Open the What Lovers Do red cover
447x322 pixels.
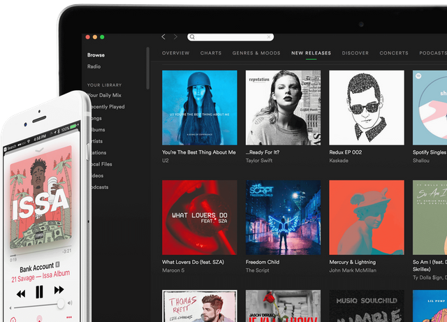click(200, 217)
